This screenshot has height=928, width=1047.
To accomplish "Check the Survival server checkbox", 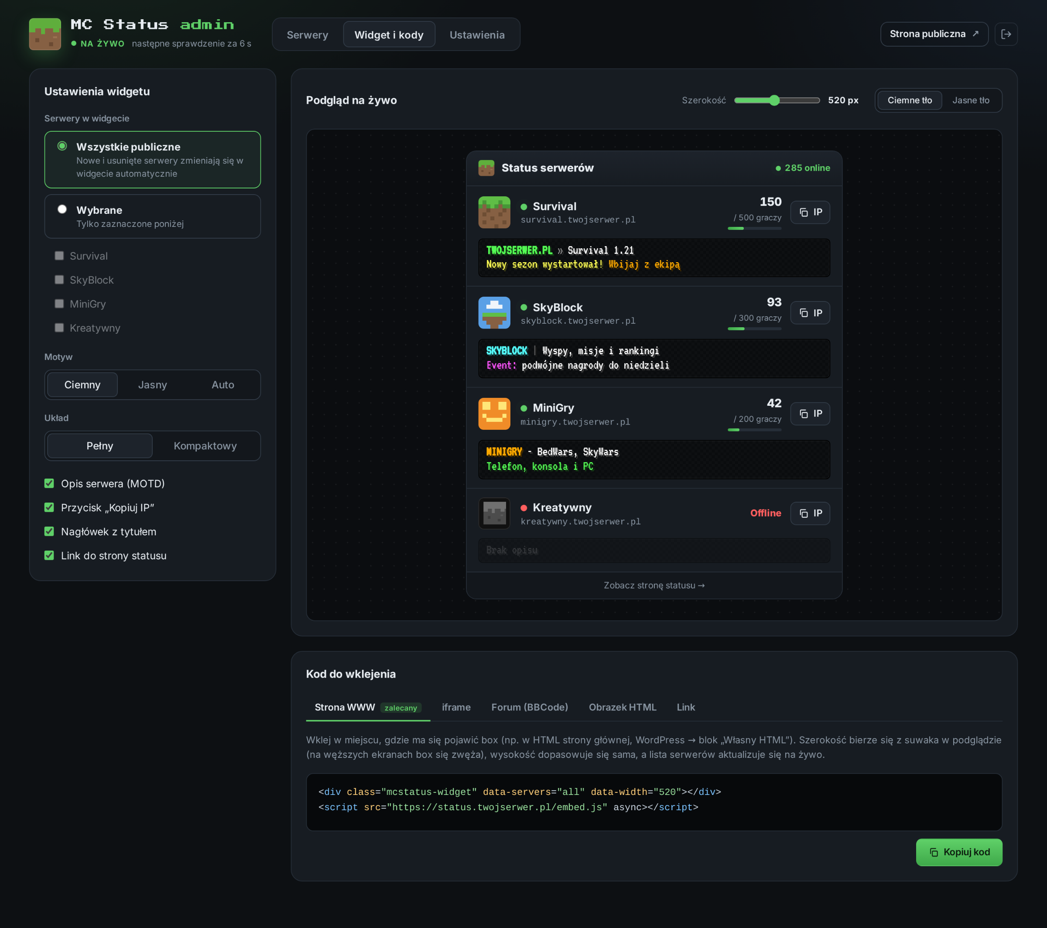I will pyautogui.click(x=59, y=256).
